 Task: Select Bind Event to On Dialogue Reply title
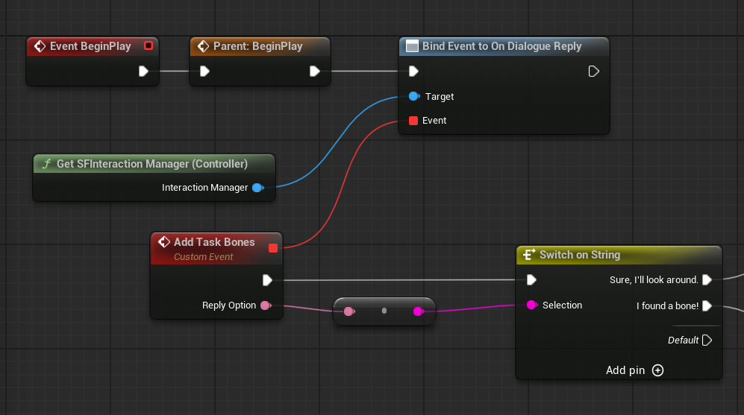point(501,46)
